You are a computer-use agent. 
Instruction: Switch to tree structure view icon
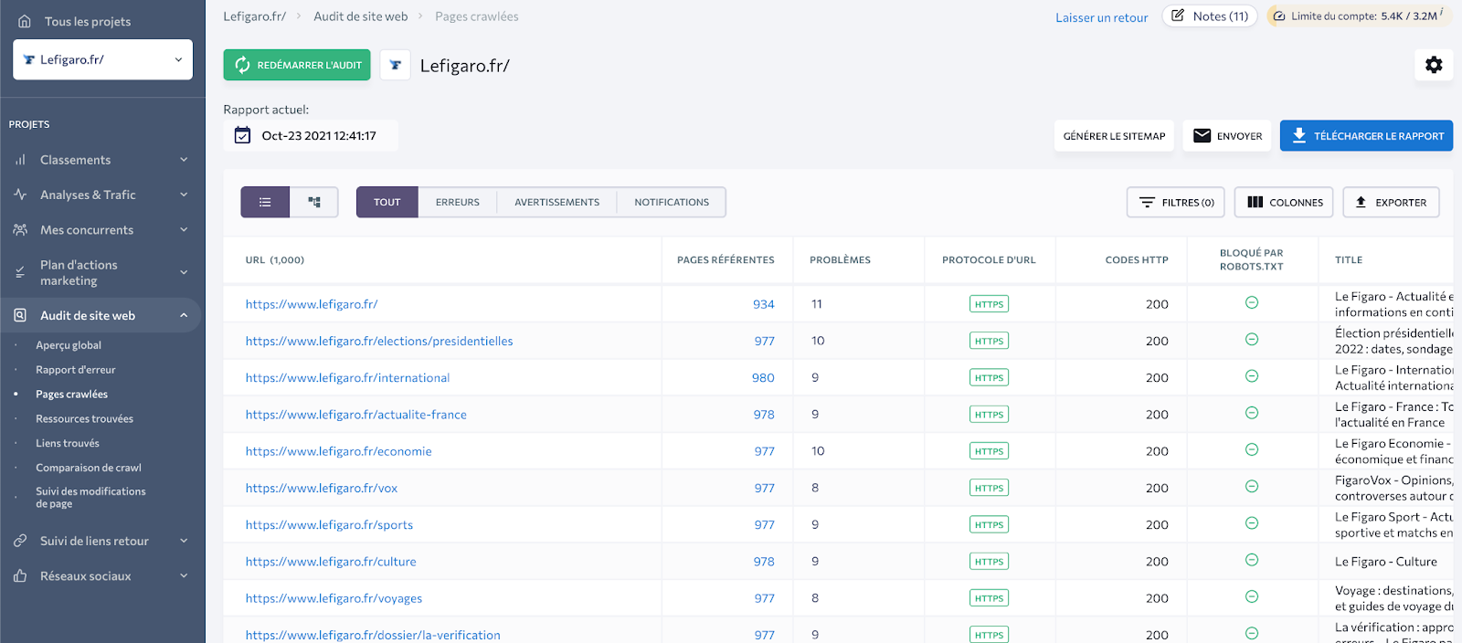[314, 202]
